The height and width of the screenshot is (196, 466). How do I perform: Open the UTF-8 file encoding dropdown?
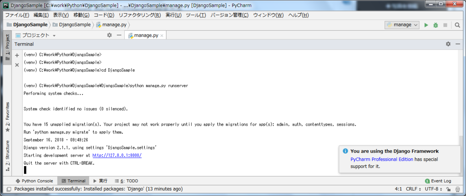(x=434, y=189)
